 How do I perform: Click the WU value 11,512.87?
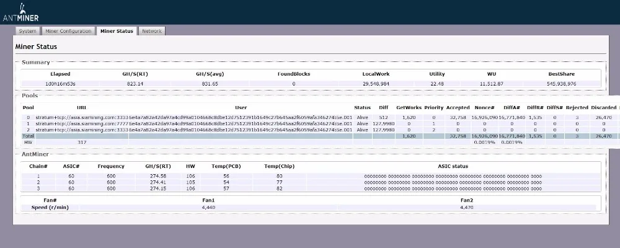(492, 84)
